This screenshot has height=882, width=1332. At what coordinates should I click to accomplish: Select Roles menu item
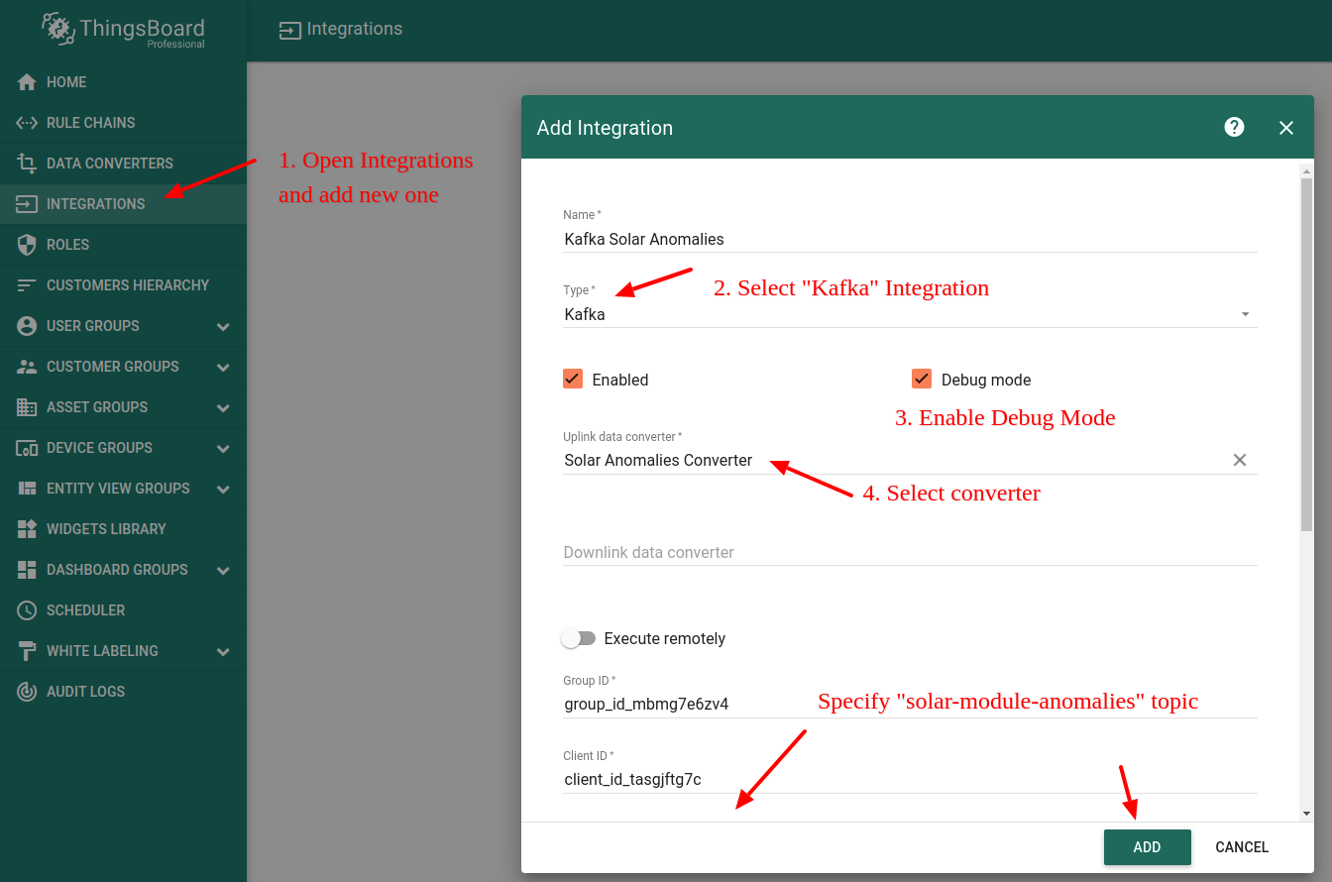(123, 245)
